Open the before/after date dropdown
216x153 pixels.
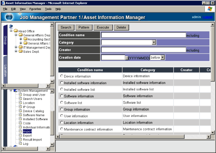[x=163, y=57]
